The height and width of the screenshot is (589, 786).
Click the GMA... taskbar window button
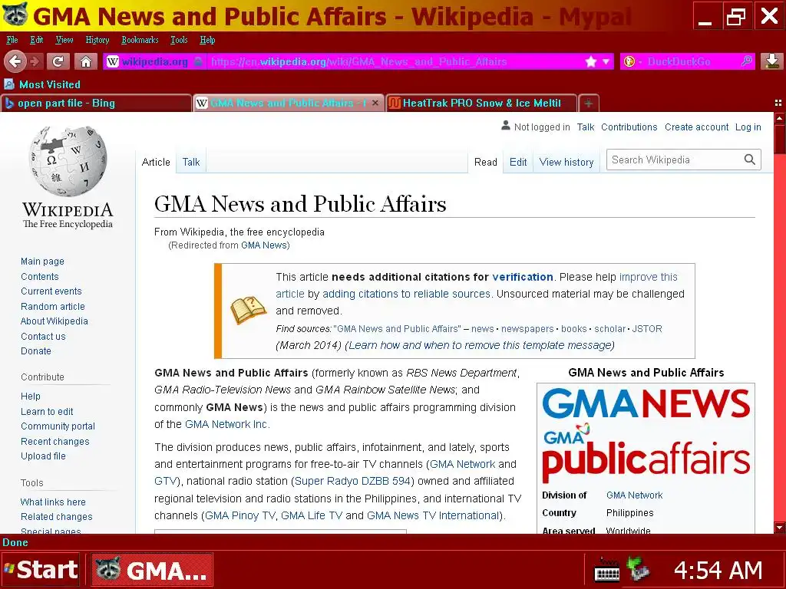tap(153, 570)
